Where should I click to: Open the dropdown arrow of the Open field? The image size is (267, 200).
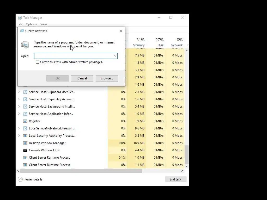[x=115, y=56]
